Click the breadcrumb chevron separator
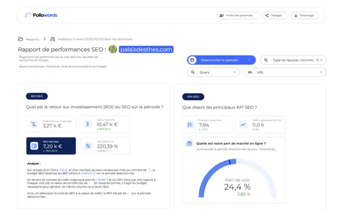346x212 pixels. click(x=44, y=39)
